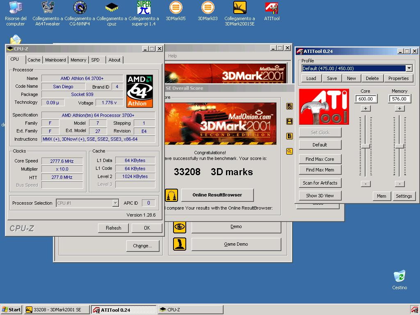
Task: Increase Core clock with the plus button
Action: 365,108
